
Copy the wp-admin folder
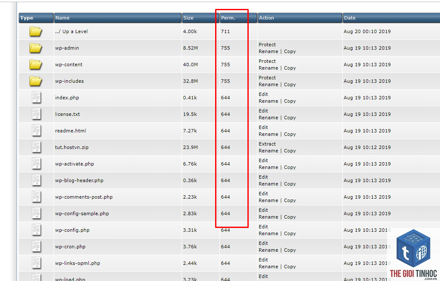[290, 51]
